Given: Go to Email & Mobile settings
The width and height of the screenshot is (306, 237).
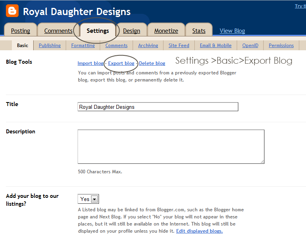Looking at the screenshot, I should [x=216, y=46].
